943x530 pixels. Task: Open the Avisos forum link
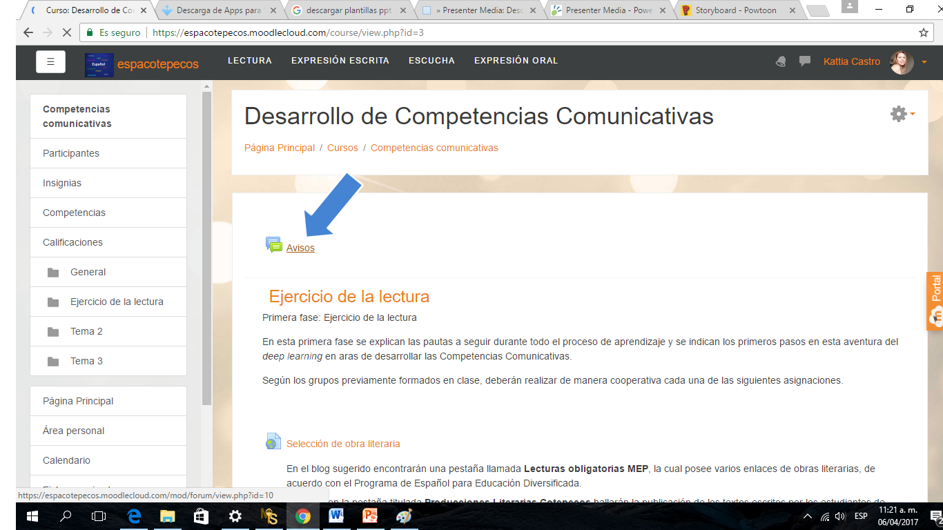tap(300, 248)
